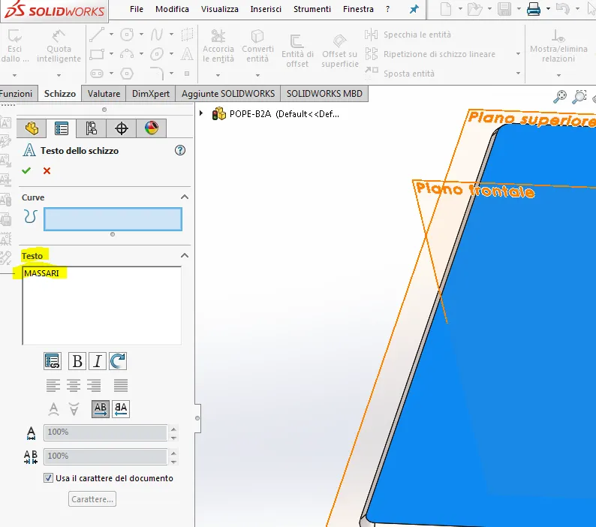Click the Open file folder icon
Viewport: 596px width, 527px height.
point(474,8)
